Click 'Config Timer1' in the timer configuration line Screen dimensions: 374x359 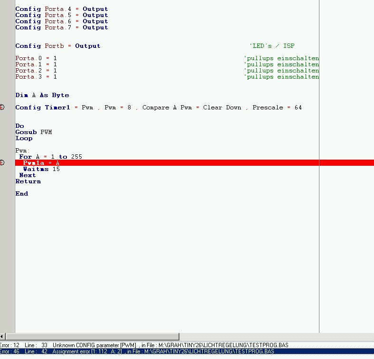click(43, 108)
